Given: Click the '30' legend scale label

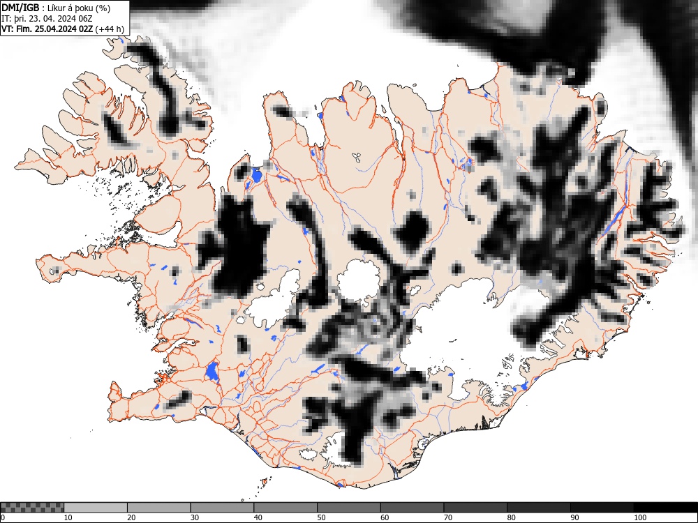Looking at the screenshot, I should [x=195, y=517].
